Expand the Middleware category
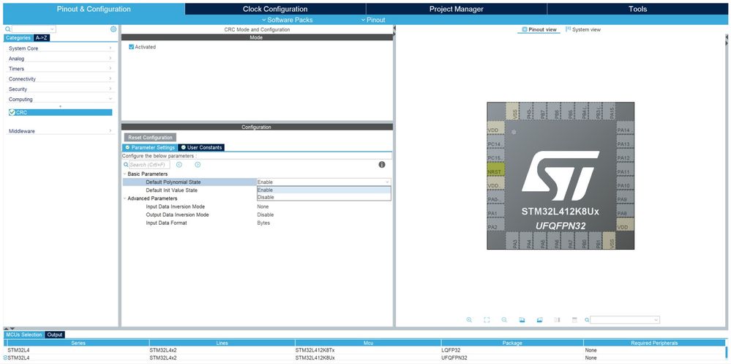731x364 pixels. 60,131
